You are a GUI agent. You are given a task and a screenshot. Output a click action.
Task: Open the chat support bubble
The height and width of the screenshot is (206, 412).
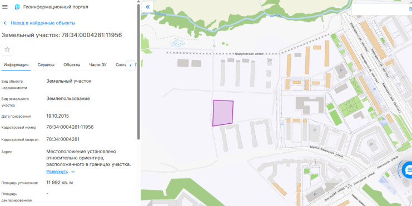[408, 170]
